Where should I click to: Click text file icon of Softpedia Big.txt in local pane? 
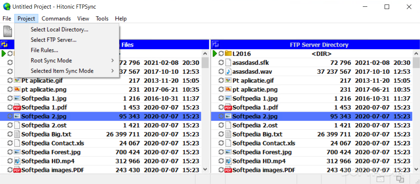pos(17,134)
